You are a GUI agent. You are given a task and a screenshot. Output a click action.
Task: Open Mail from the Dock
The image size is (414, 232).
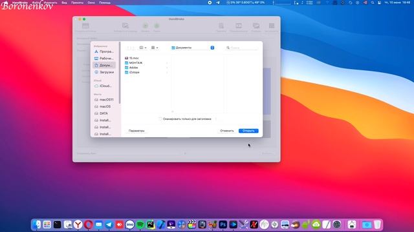[99, 225]
